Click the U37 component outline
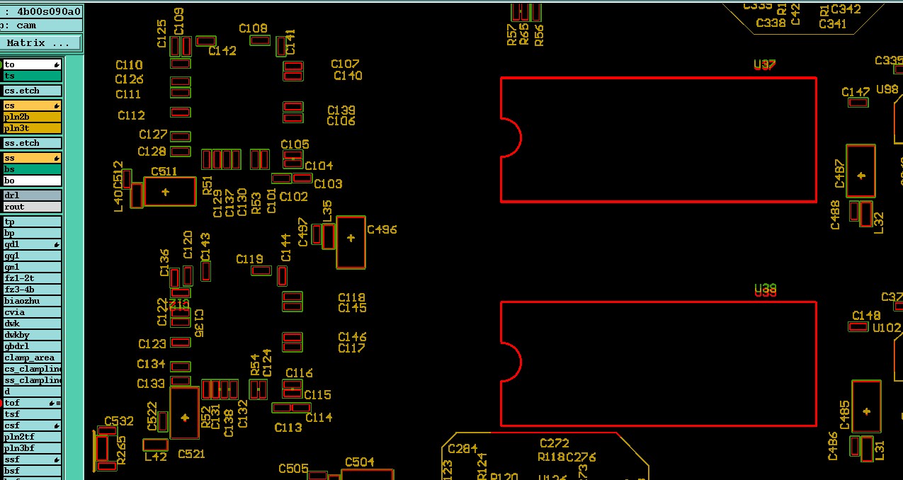This screenshot has height=480, width=903. click(659, 139)
